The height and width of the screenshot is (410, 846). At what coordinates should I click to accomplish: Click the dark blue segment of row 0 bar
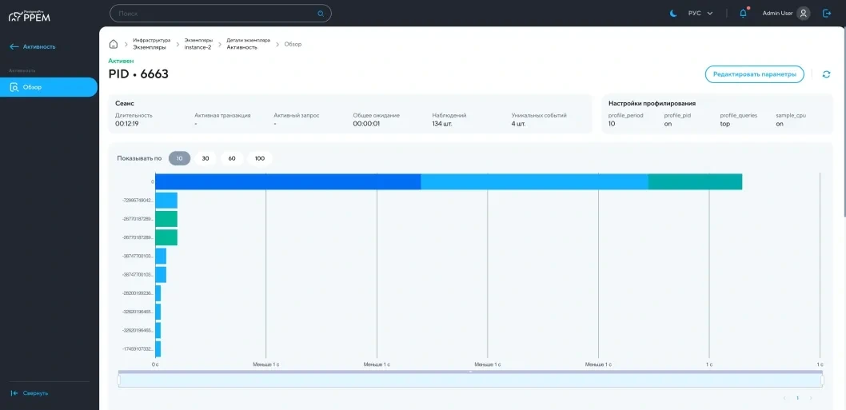click(x=288, y=181)
